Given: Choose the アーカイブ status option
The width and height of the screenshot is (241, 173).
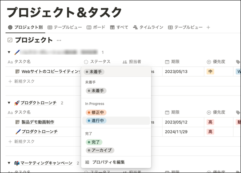Looking at the screenshot, I should coord(100,150).
